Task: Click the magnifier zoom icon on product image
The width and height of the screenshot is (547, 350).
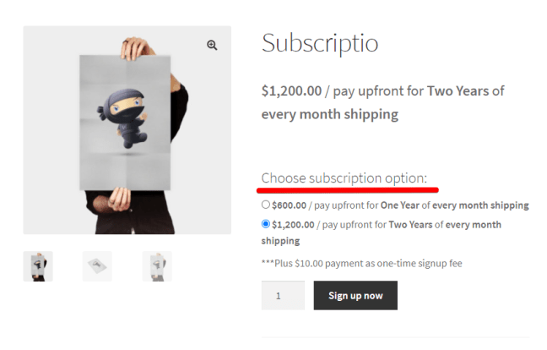Action: pos(212,46)
